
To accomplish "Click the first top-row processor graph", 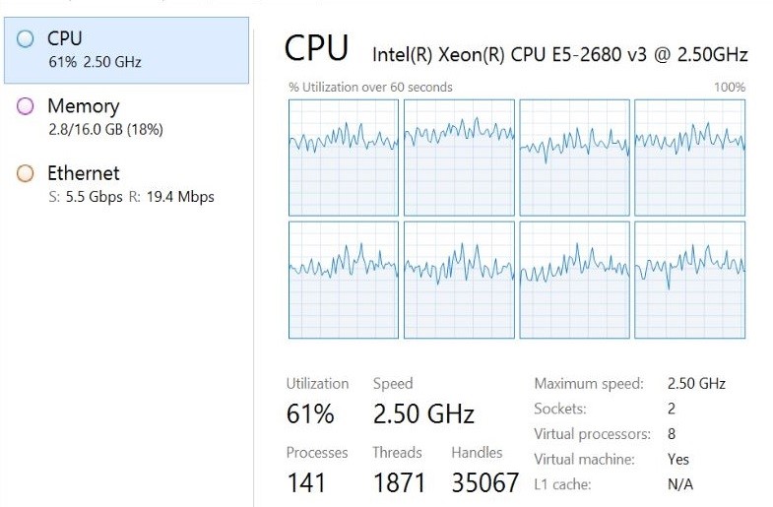I will tap(344, 158).
